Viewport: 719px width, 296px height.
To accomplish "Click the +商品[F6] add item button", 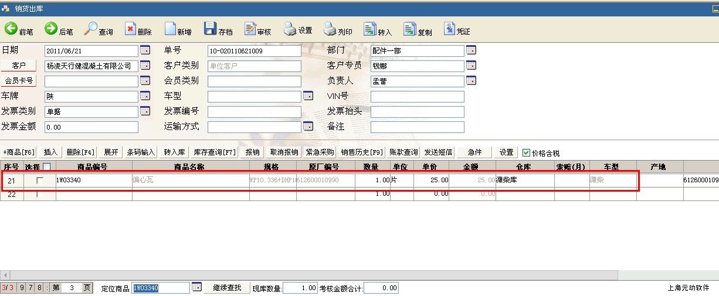I will coord(19,152).
